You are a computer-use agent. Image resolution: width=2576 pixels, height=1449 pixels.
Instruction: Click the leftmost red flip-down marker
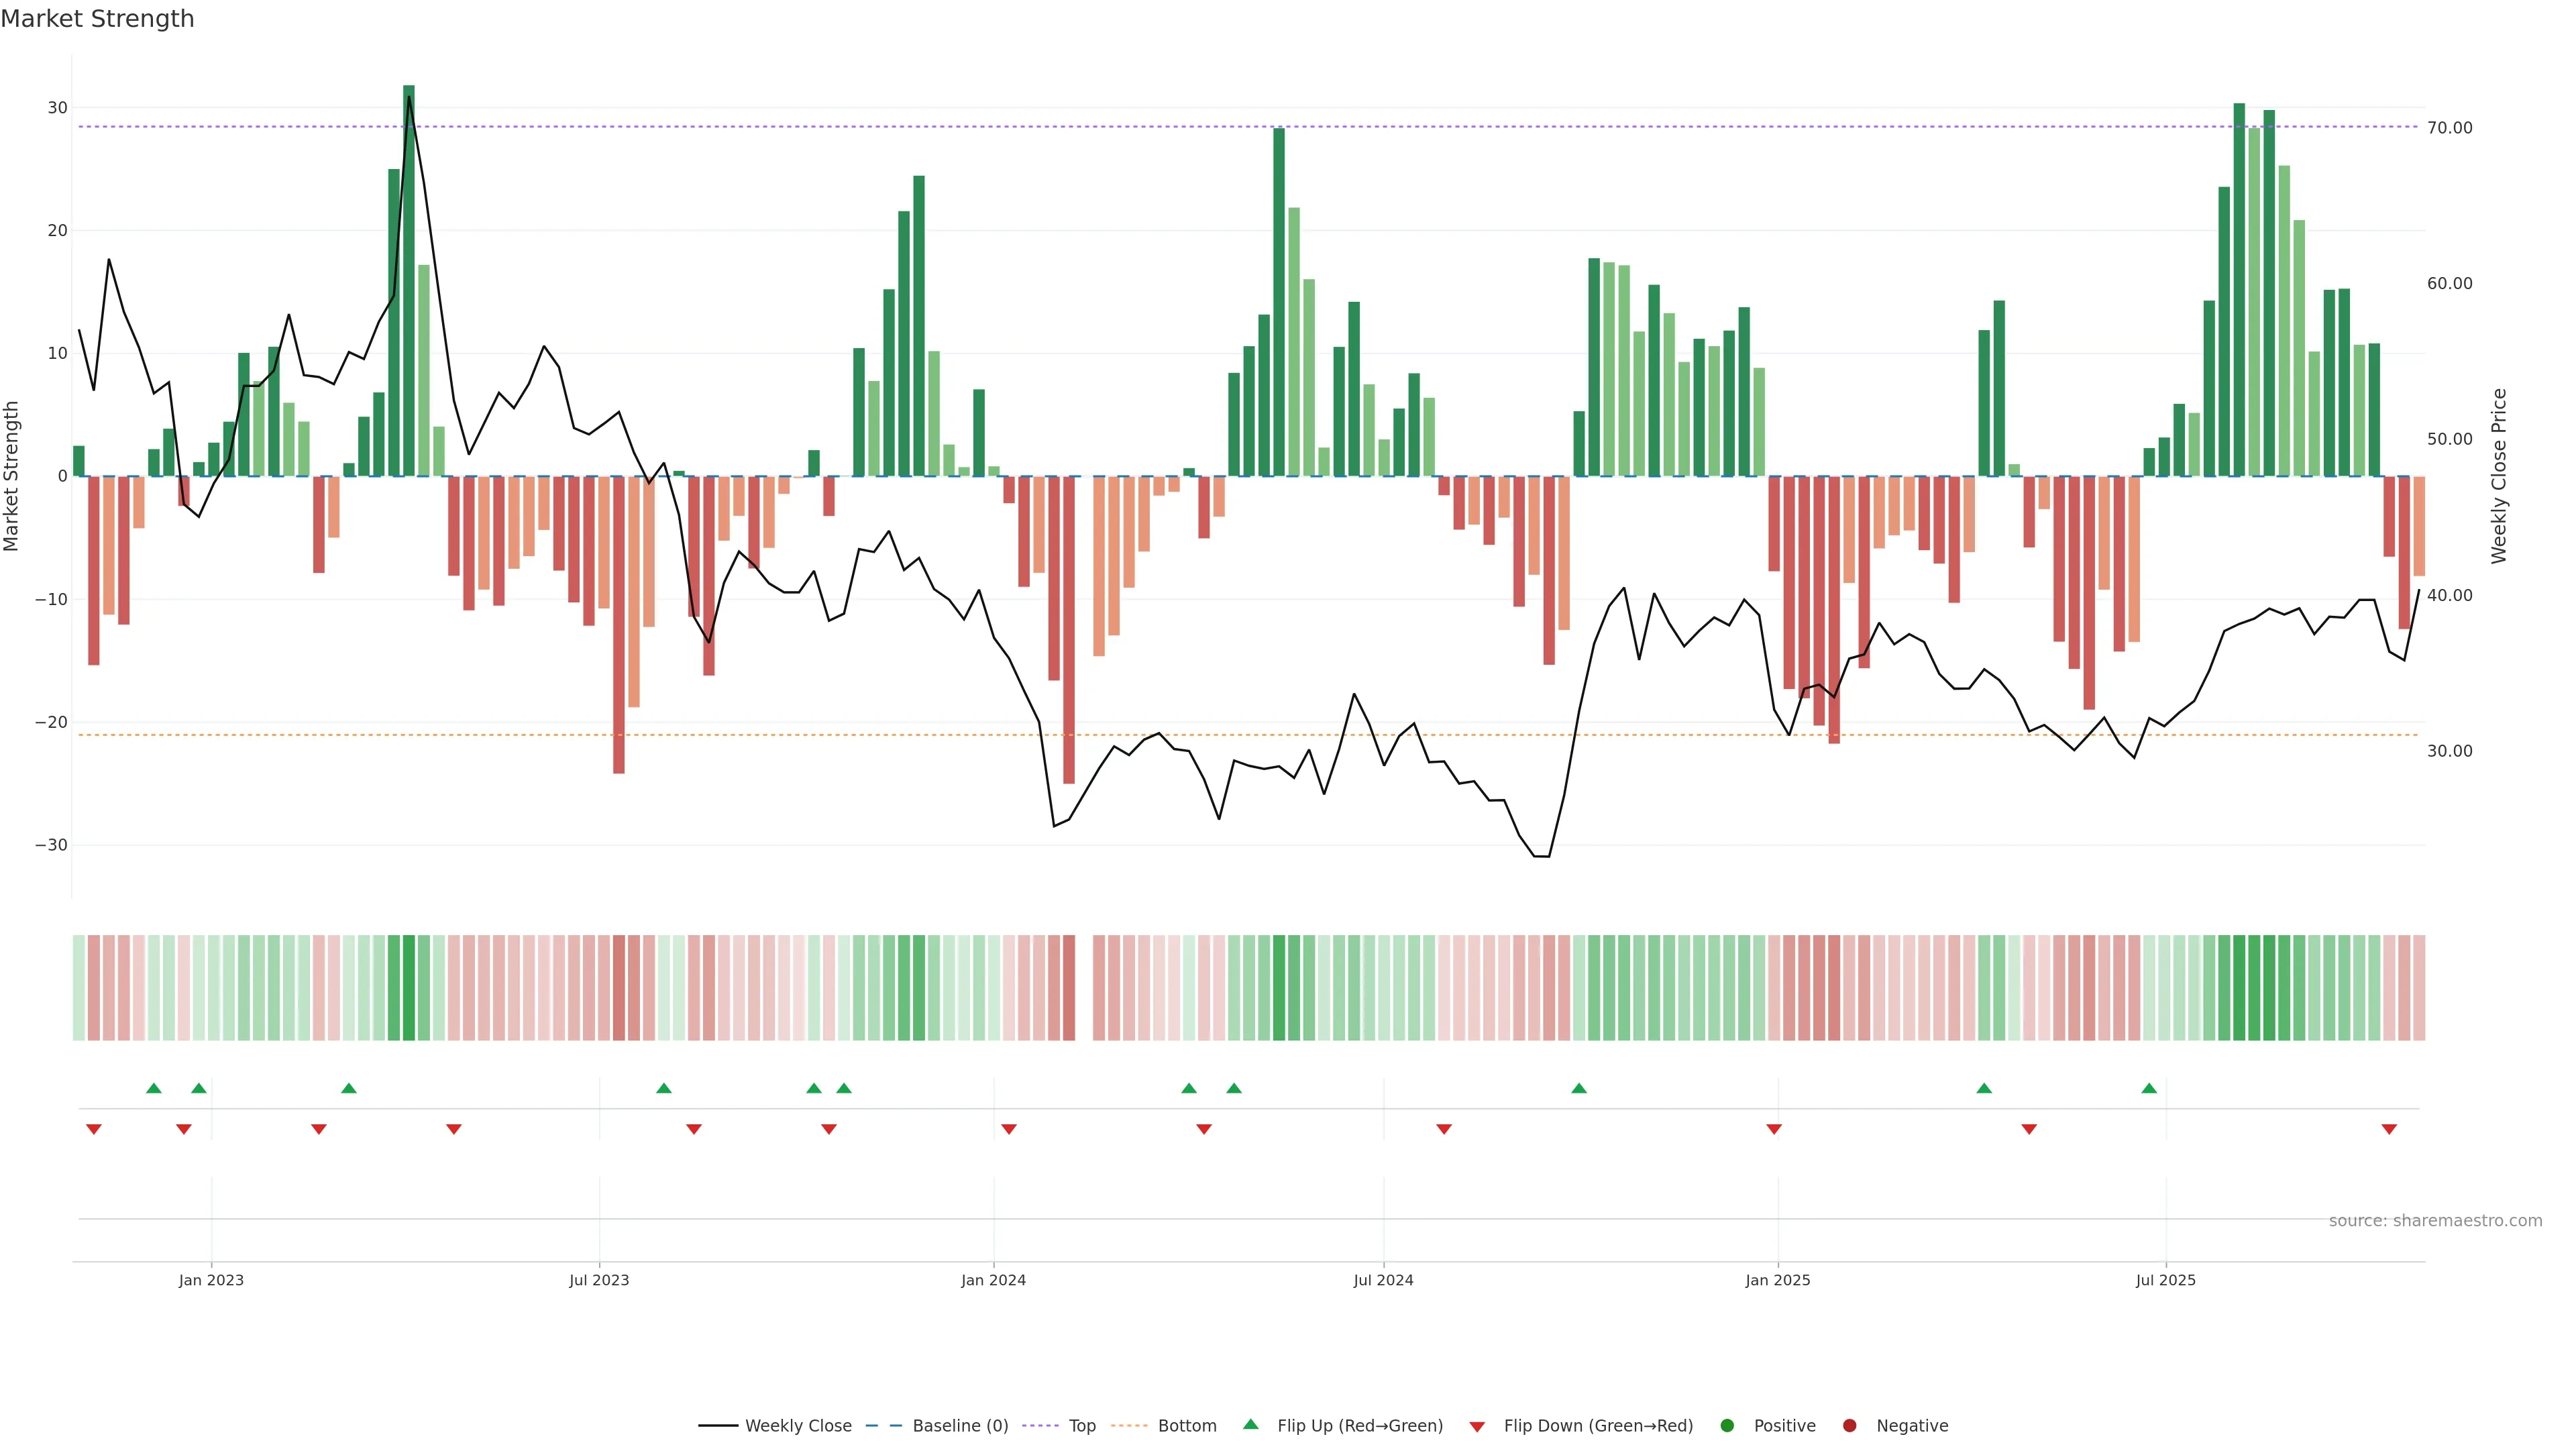(94, 1129)
